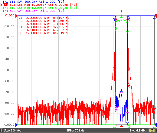Click the IFBW 70 kHz status field
This screenshot has height=133, width=157.
tap(75, 131)
